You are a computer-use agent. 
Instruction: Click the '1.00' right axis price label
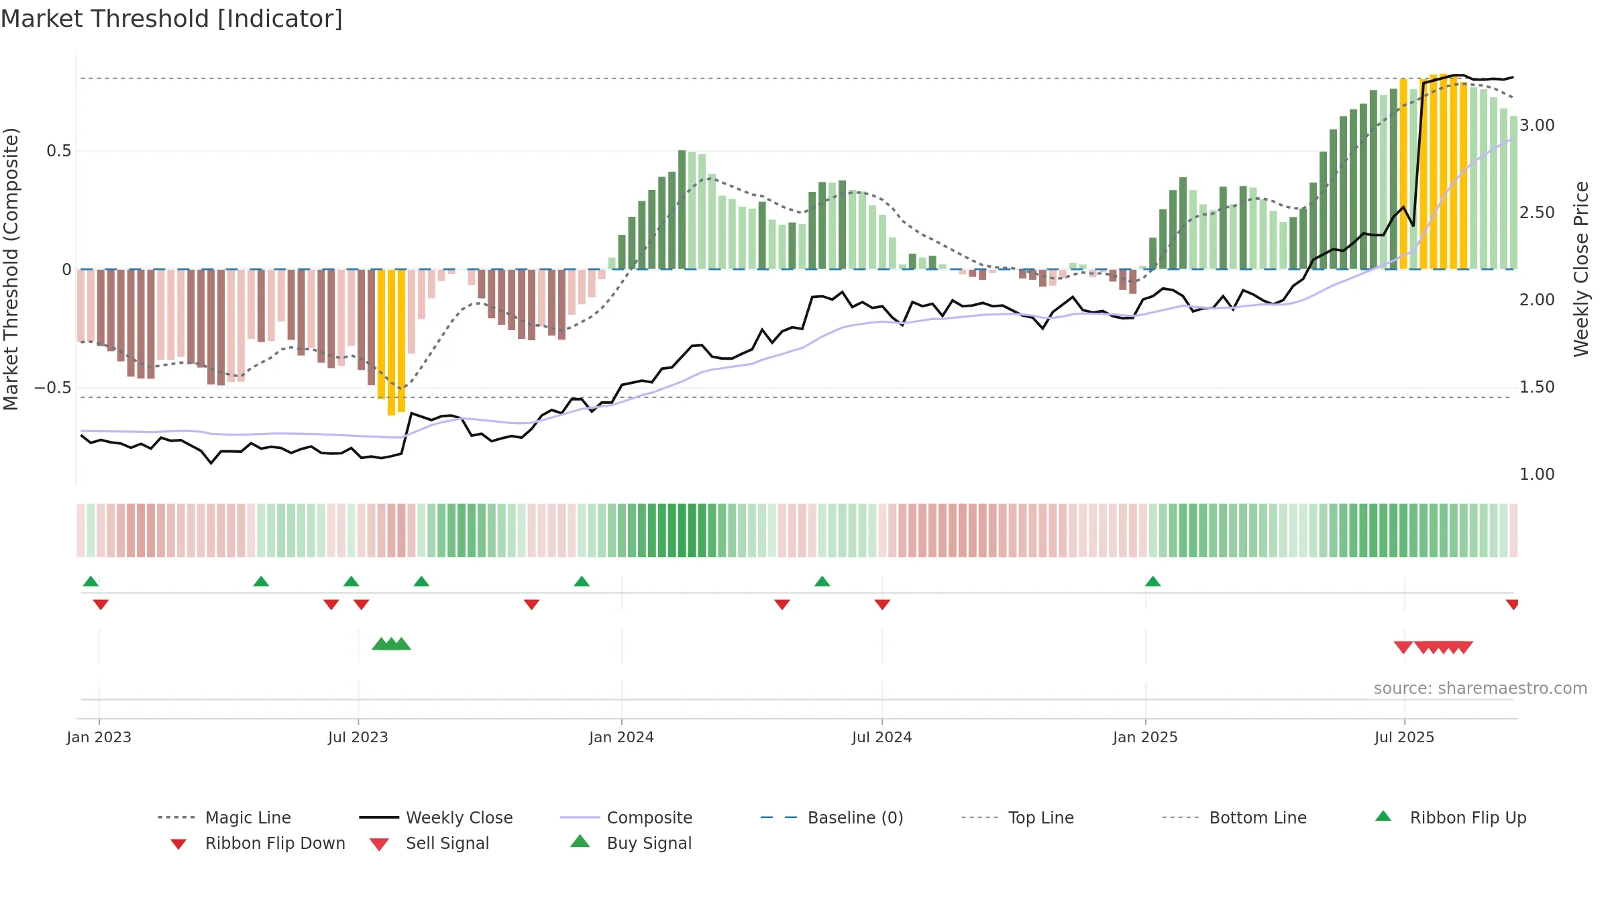tap(1537, 474)
